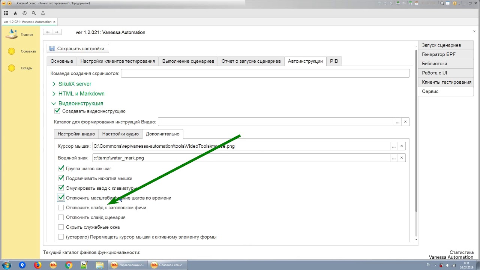Image resolution: width=480 pixels, height=270 pixels.
Task: Click Водяной знак path input
Action: click(241, 158)
